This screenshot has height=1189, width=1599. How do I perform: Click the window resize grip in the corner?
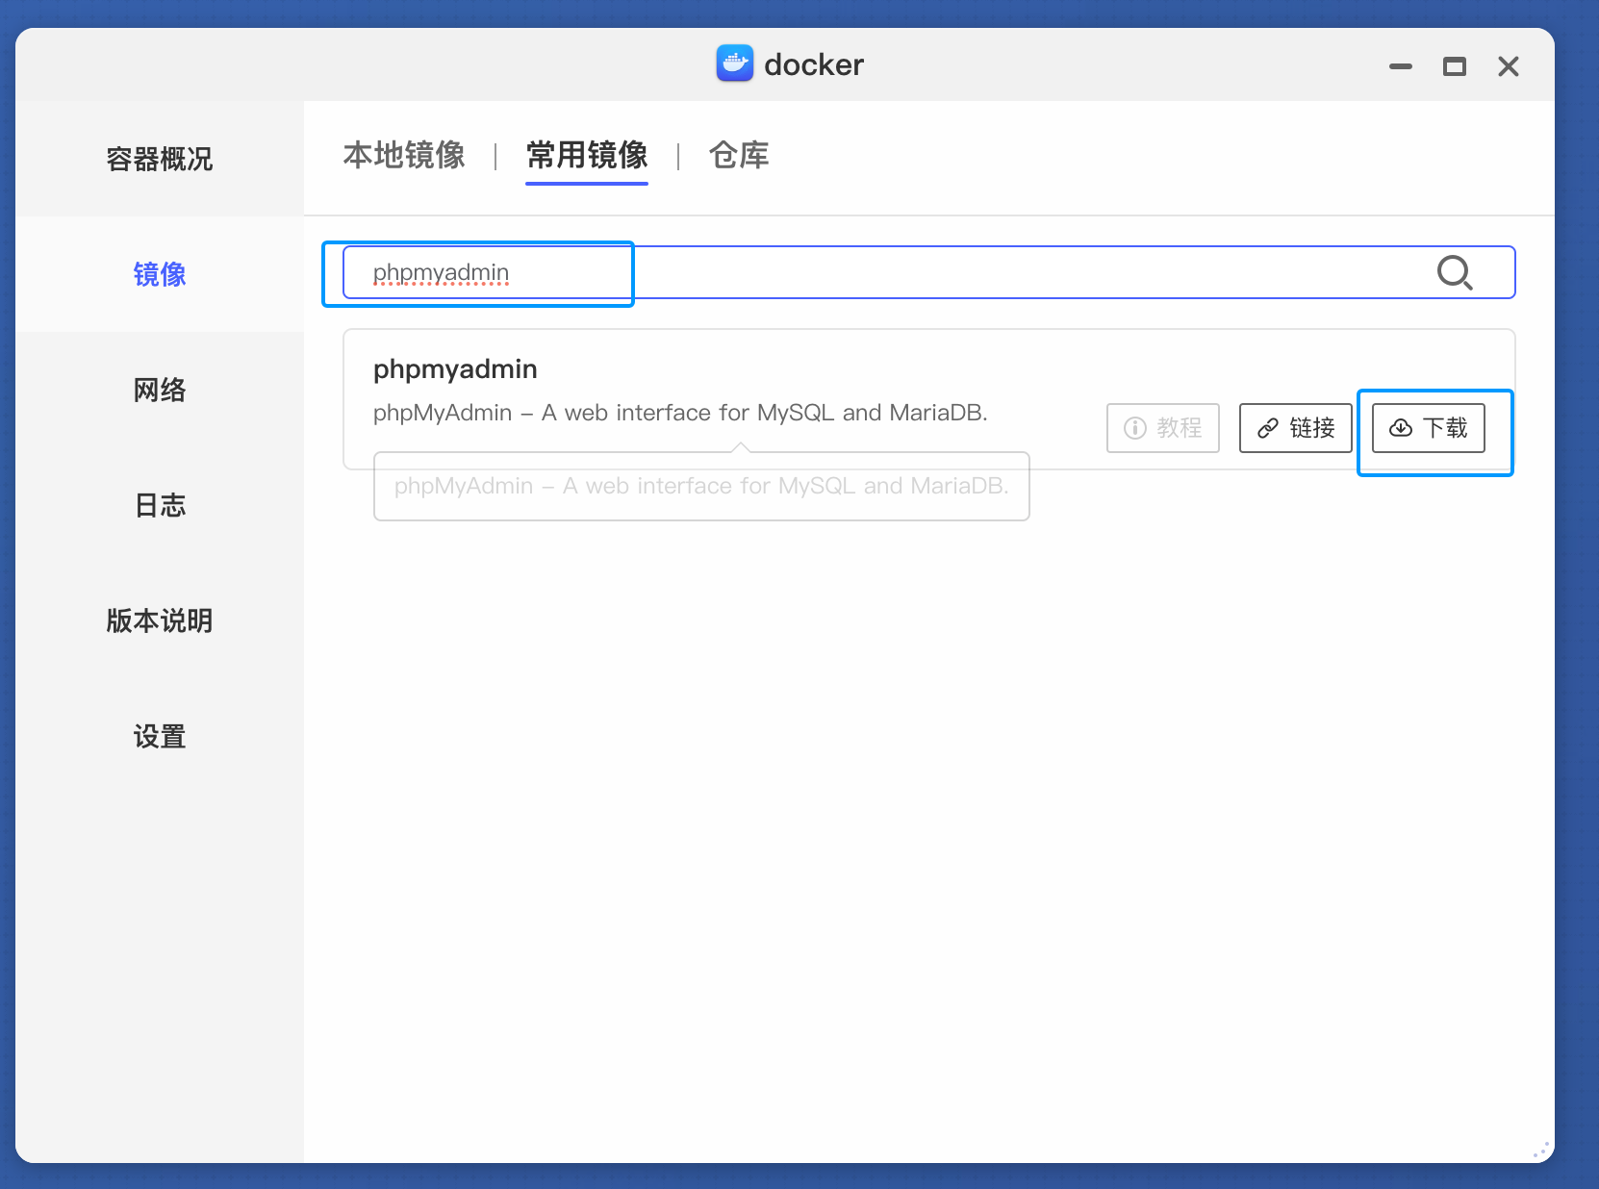coord(1540,1150)
